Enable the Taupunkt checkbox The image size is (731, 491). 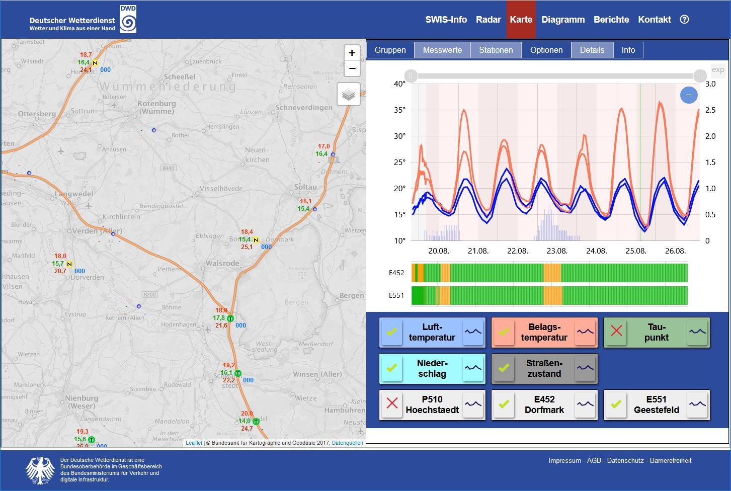click(x=616, y=332)
